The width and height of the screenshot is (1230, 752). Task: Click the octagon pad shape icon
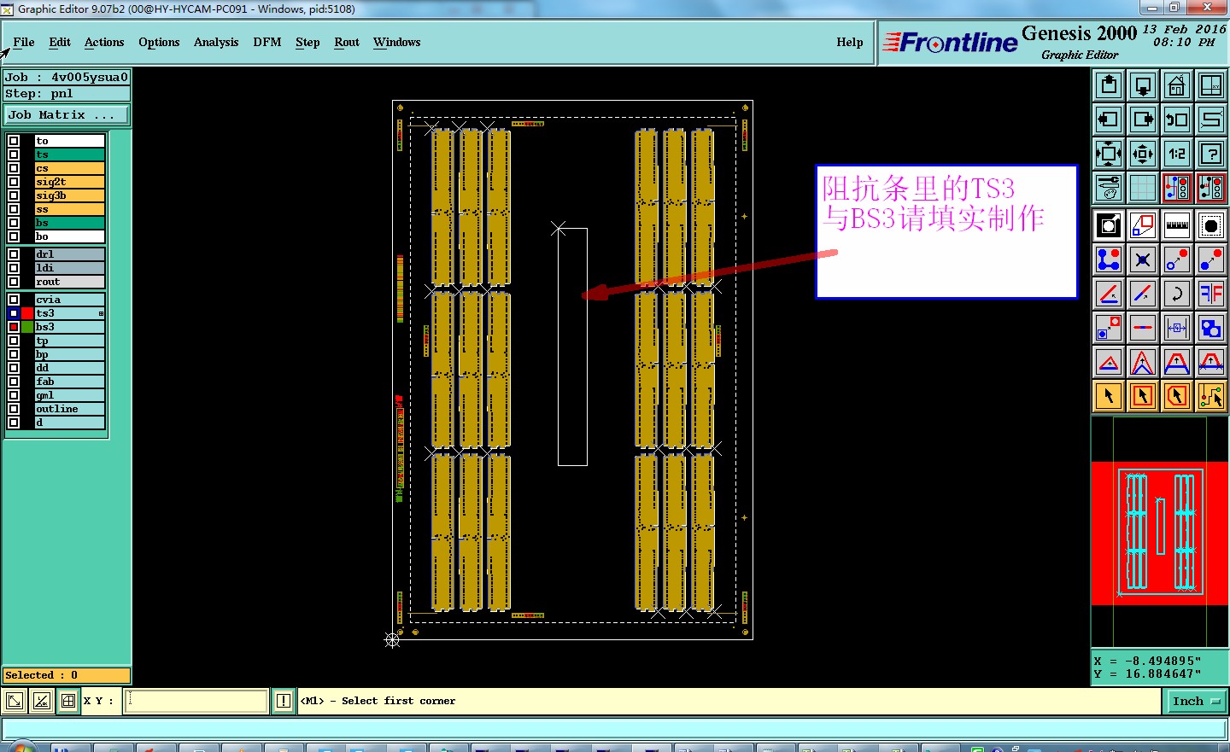point(1211,225)
